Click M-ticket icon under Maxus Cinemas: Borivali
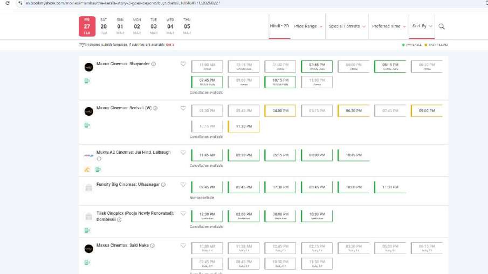Screen dimensions: 488x274 click(x=87, y=125)
